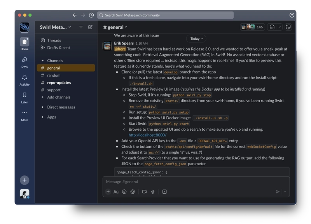Click the 1:10 AM message timestamp
The height and width of the screenshot is (224, 311).
142,44
